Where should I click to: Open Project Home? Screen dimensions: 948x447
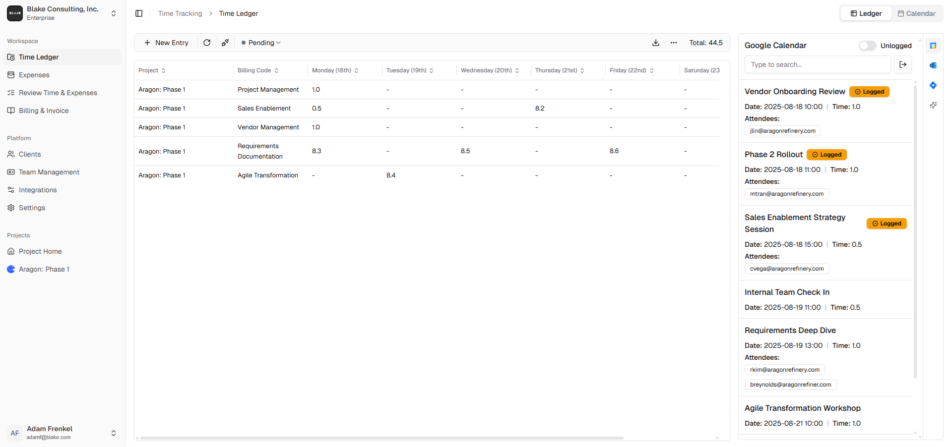coord(63,251)
